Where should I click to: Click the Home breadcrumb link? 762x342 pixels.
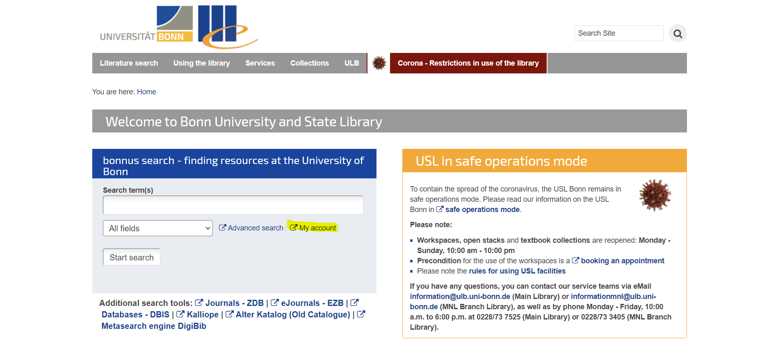146,92
